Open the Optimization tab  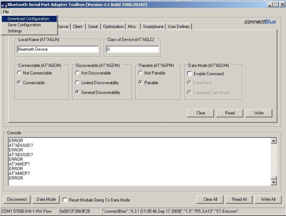click(113, 27)
